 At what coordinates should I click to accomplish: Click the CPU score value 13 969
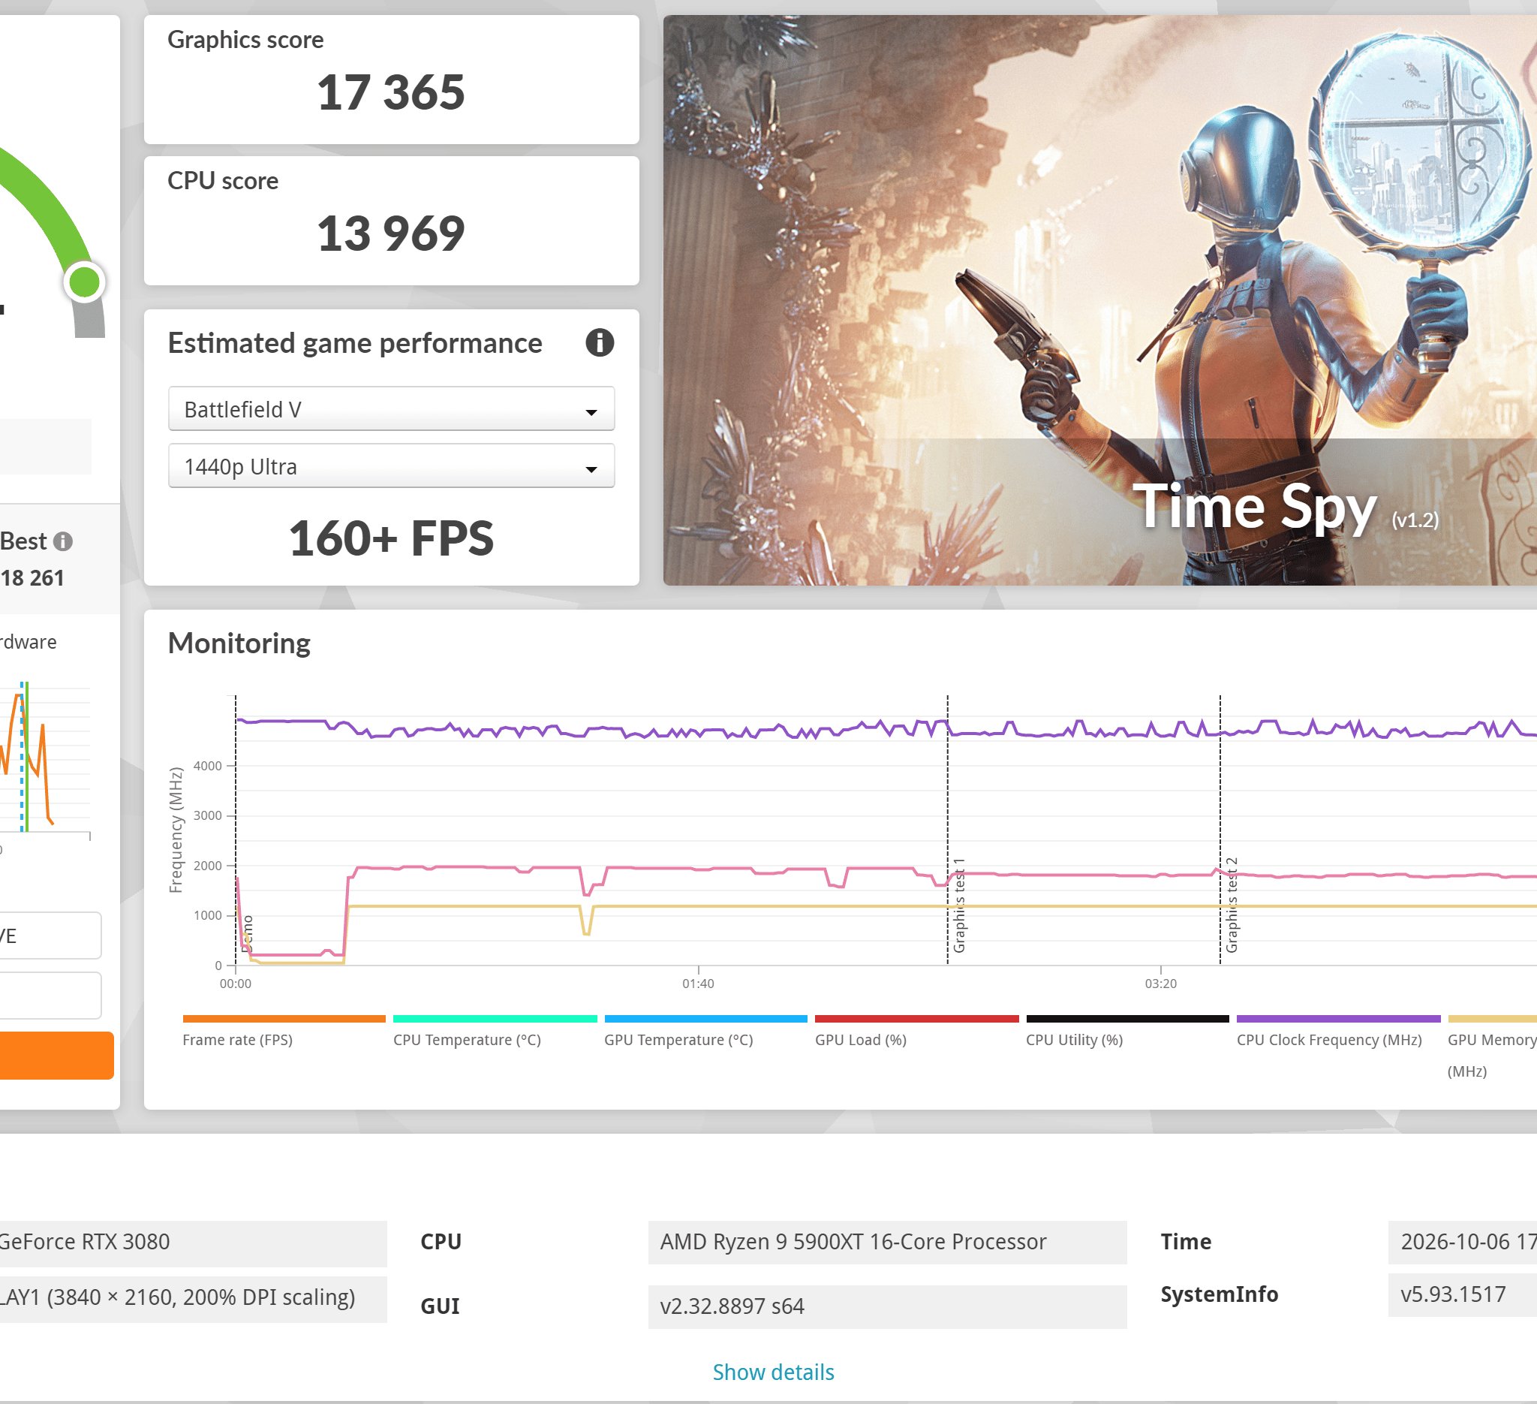click(x=390, y=233)
